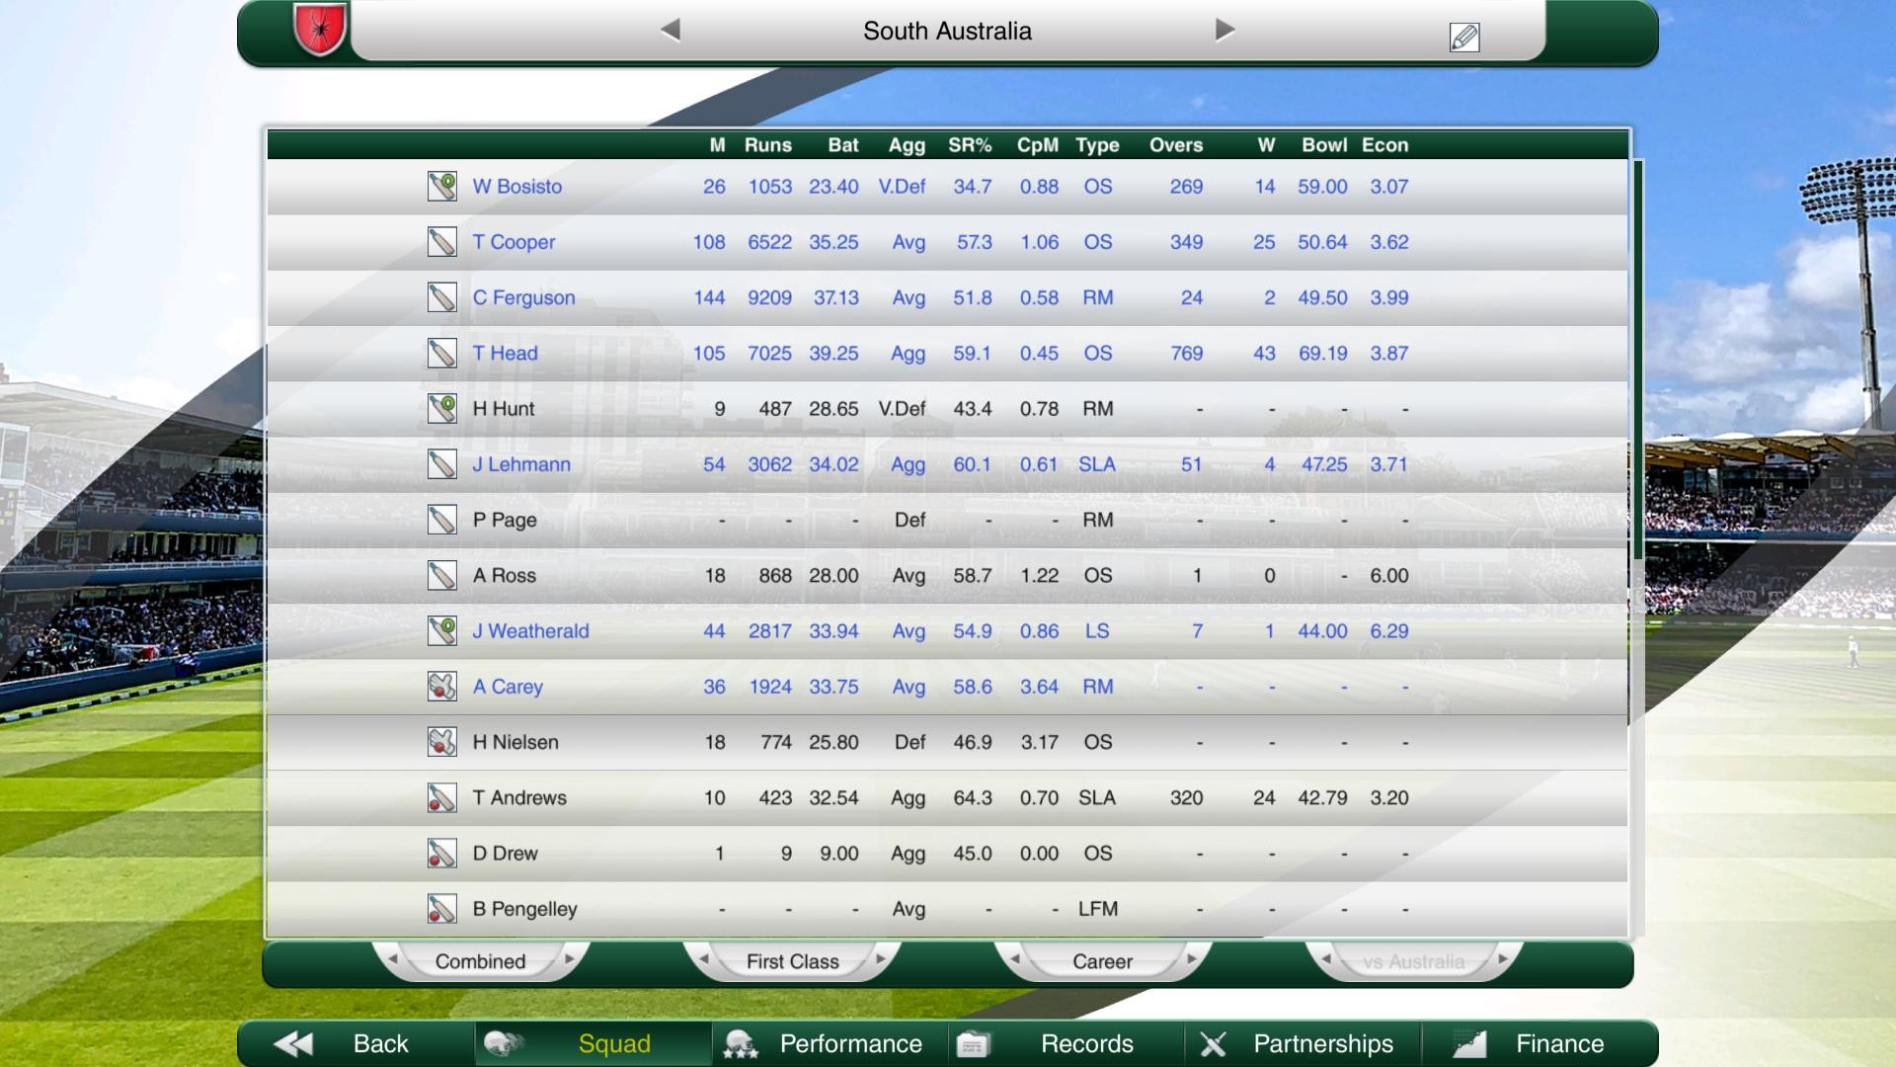The width and height of the screenshot is (1896, 1067).
Task: Click left arrow of Career selector
Action: [1015, 959]
